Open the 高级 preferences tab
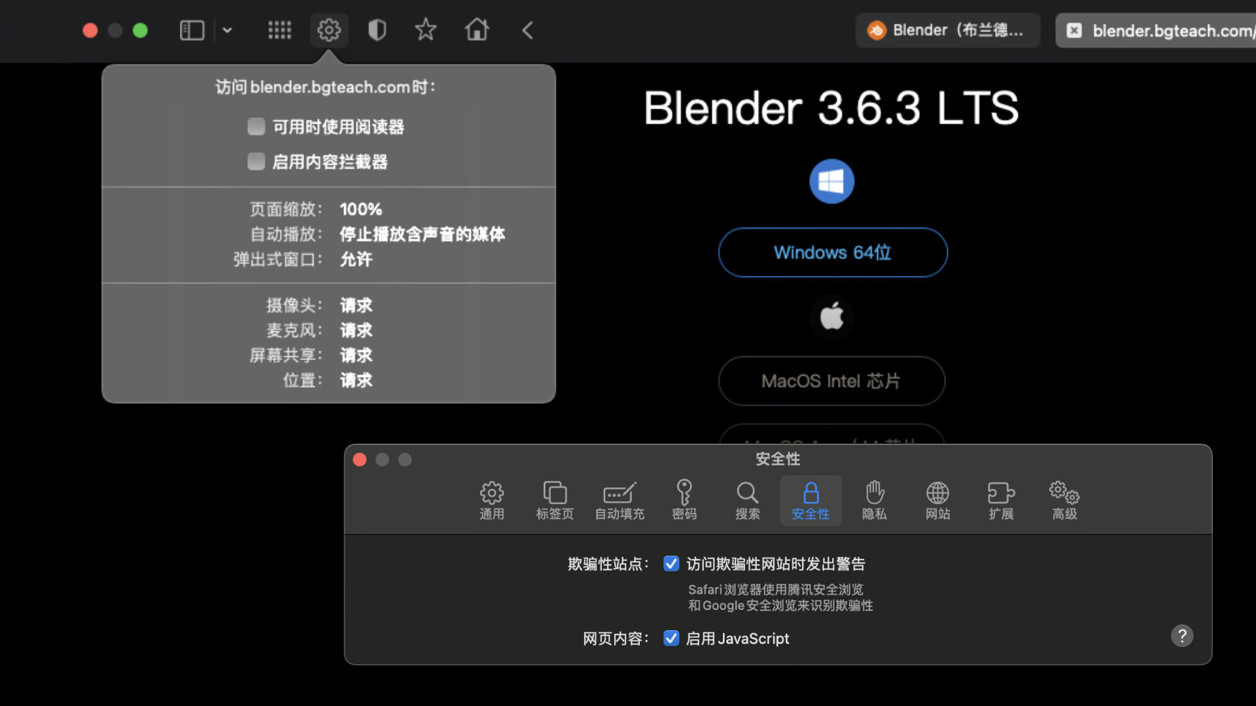The width and height of the screenshot is (1256, 706). point(1064,500)
